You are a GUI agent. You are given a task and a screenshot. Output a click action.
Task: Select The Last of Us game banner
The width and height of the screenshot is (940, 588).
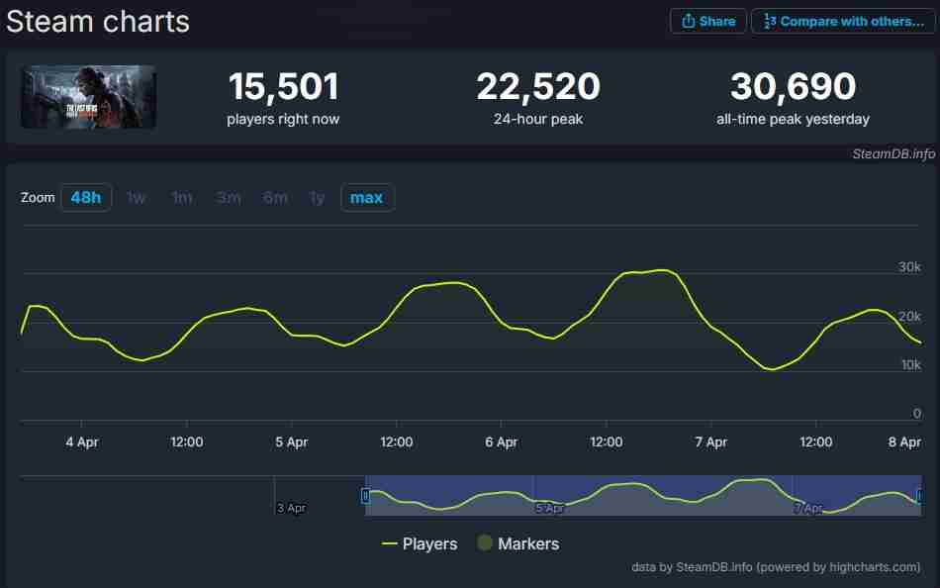(x=87, y=96)
